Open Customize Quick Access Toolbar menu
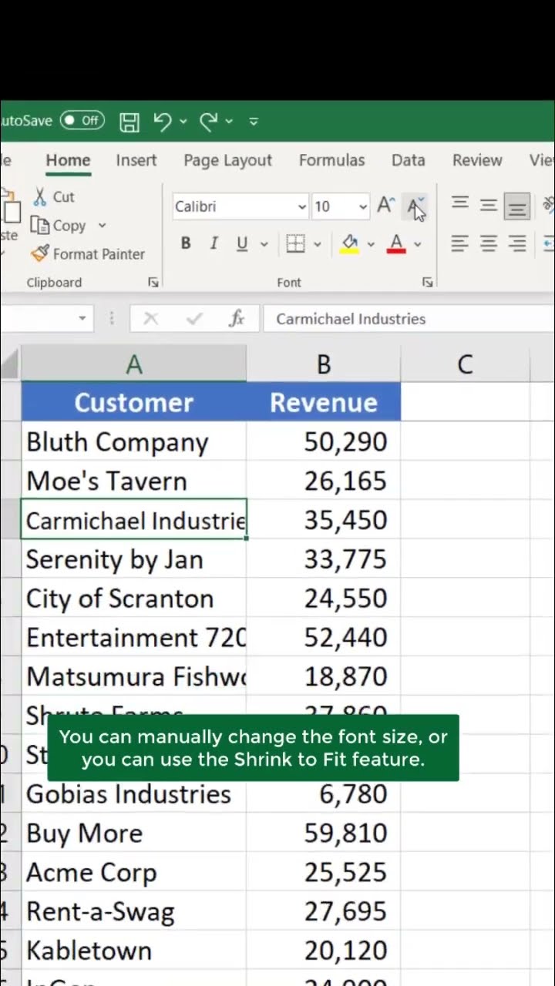The image size is (555, 986). coord(254,121)
